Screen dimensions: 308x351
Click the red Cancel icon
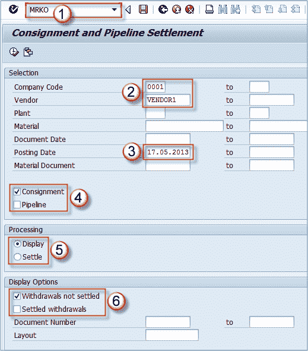(x=190, y=10)
